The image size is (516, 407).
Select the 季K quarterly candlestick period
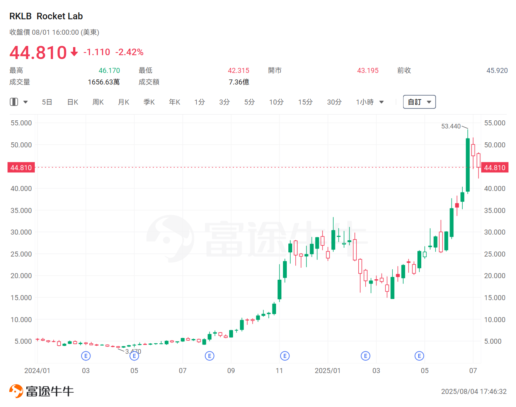(x=149, y=102)
